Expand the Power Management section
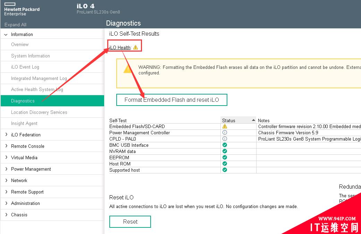This screenshot has width=361, height=234. tap(6, 169)
